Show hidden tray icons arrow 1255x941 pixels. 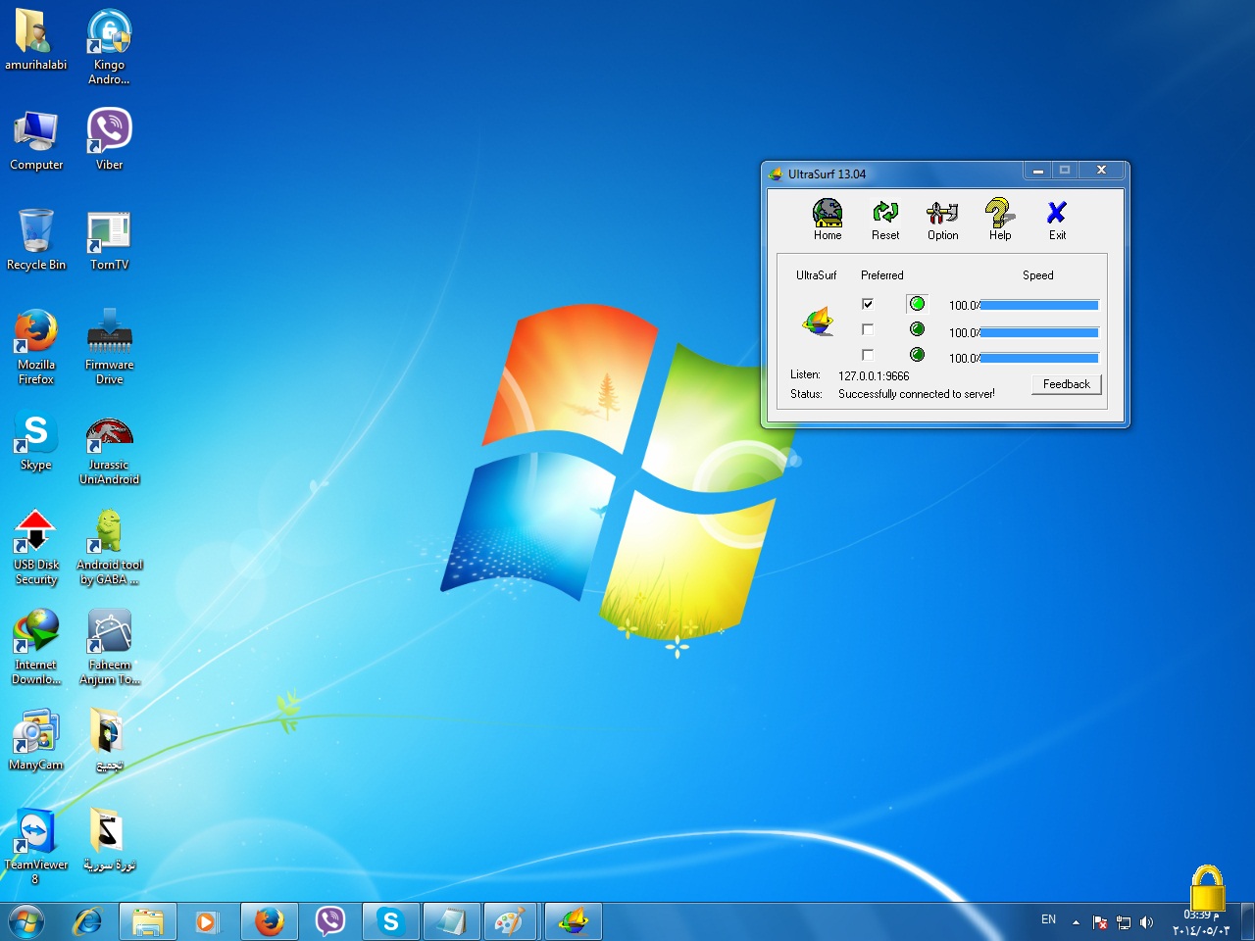pos(1076,922)
